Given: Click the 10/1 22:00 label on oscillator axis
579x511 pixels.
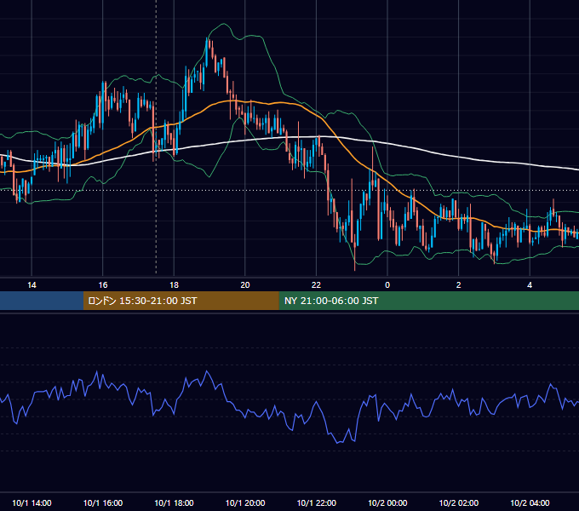Looking at the screenshot, I should tap(317, 502).
